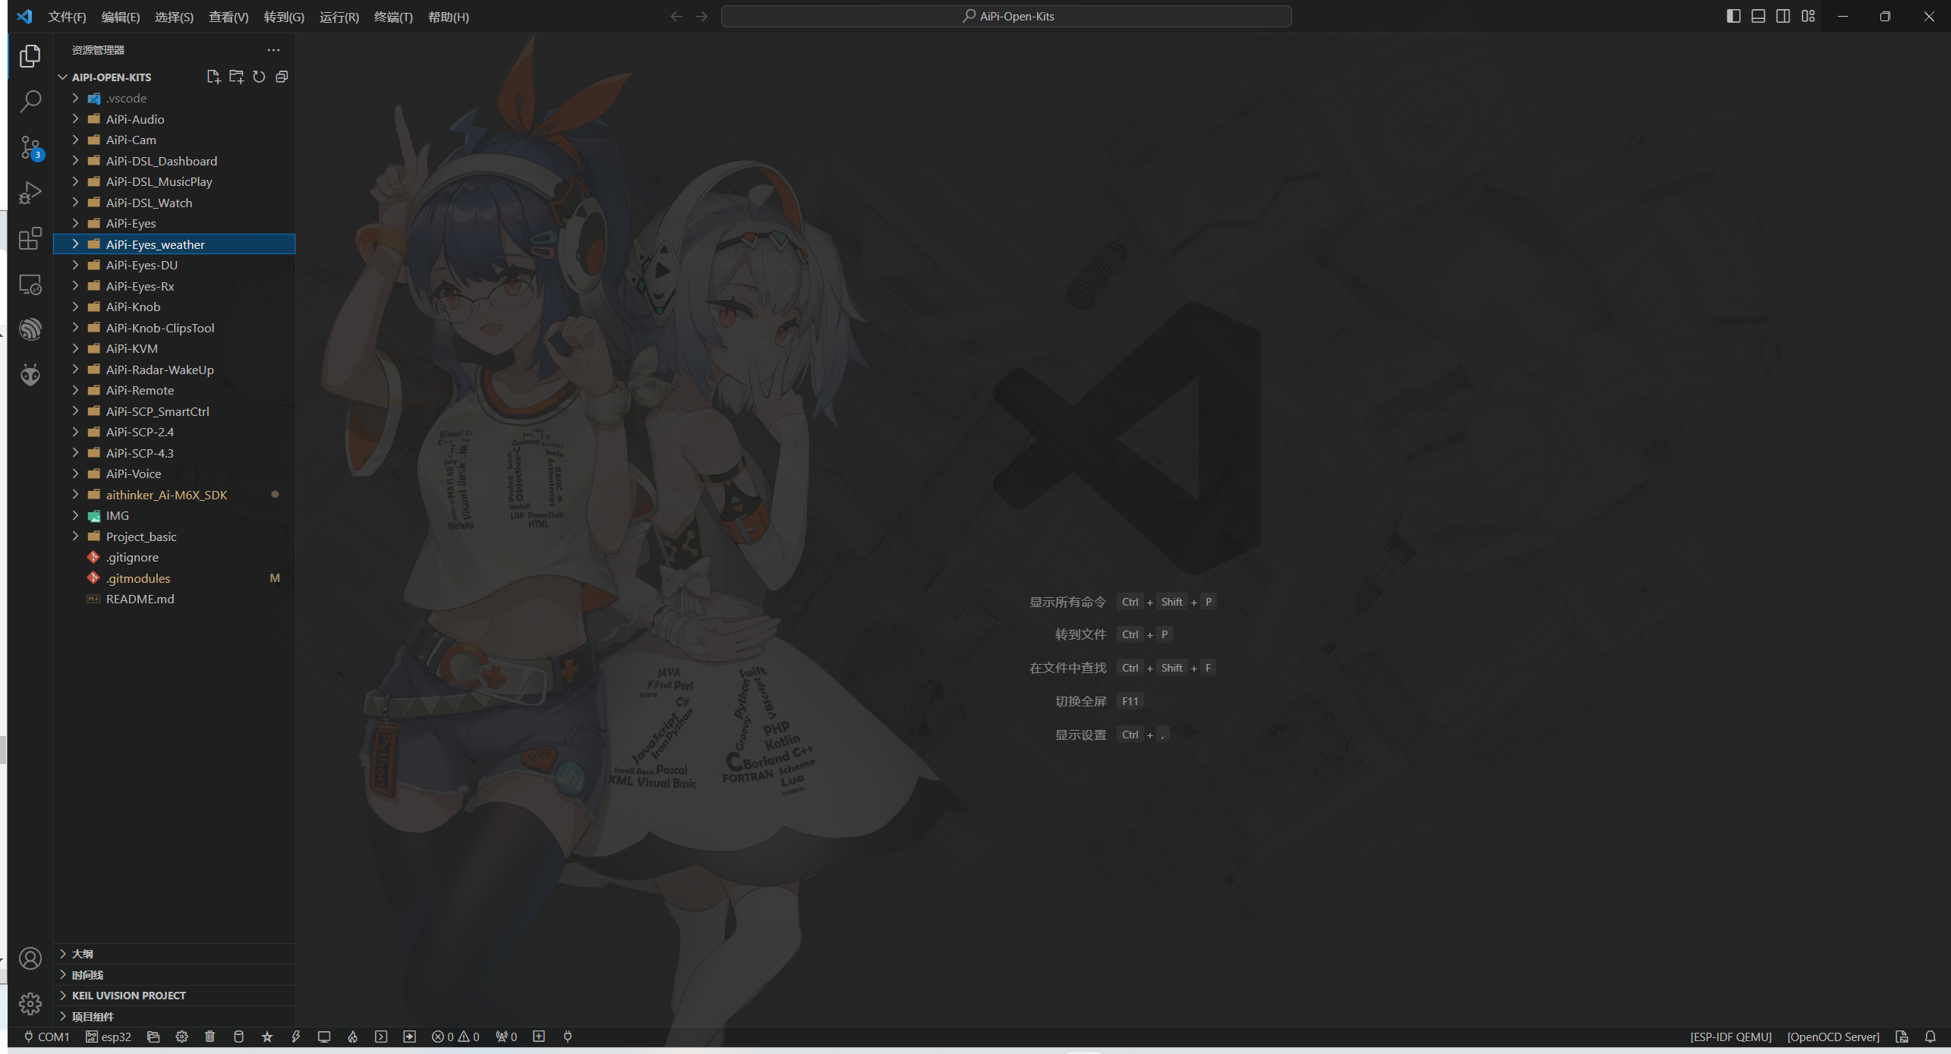Viewport: 1951px width, 1054px height.
Task: Open the Search view in activity bar
Action: coord(30,101)
